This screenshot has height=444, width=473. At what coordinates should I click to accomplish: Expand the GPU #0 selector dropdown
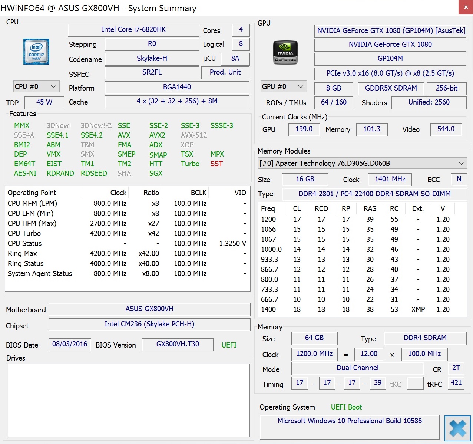tap(284, 86)
